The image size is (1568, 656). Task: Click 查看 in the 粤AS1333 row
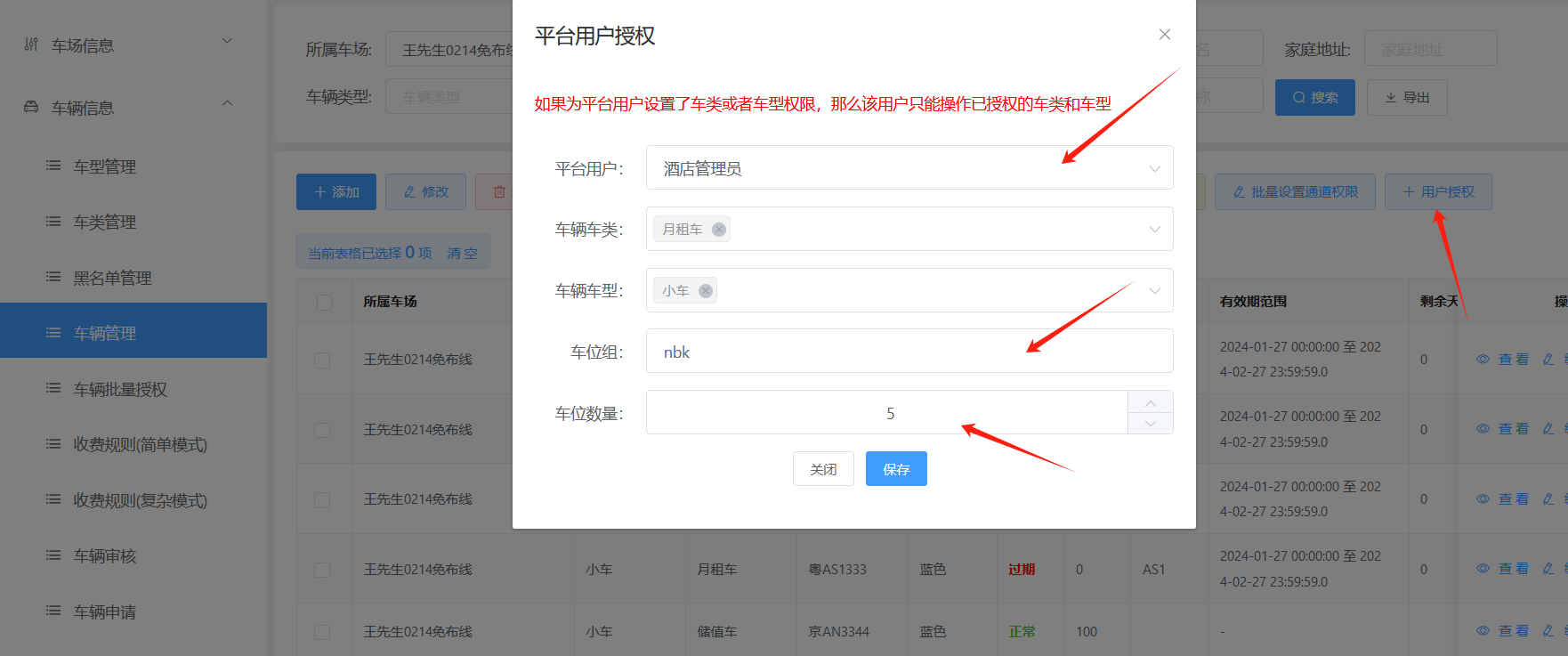[1503, 568]
